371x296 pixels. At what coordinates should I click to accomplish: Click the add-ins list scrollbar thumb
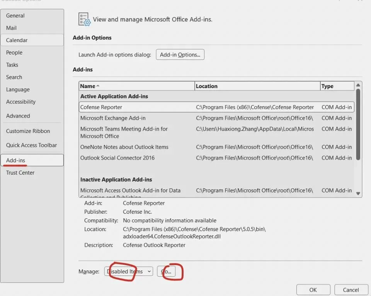358,124
